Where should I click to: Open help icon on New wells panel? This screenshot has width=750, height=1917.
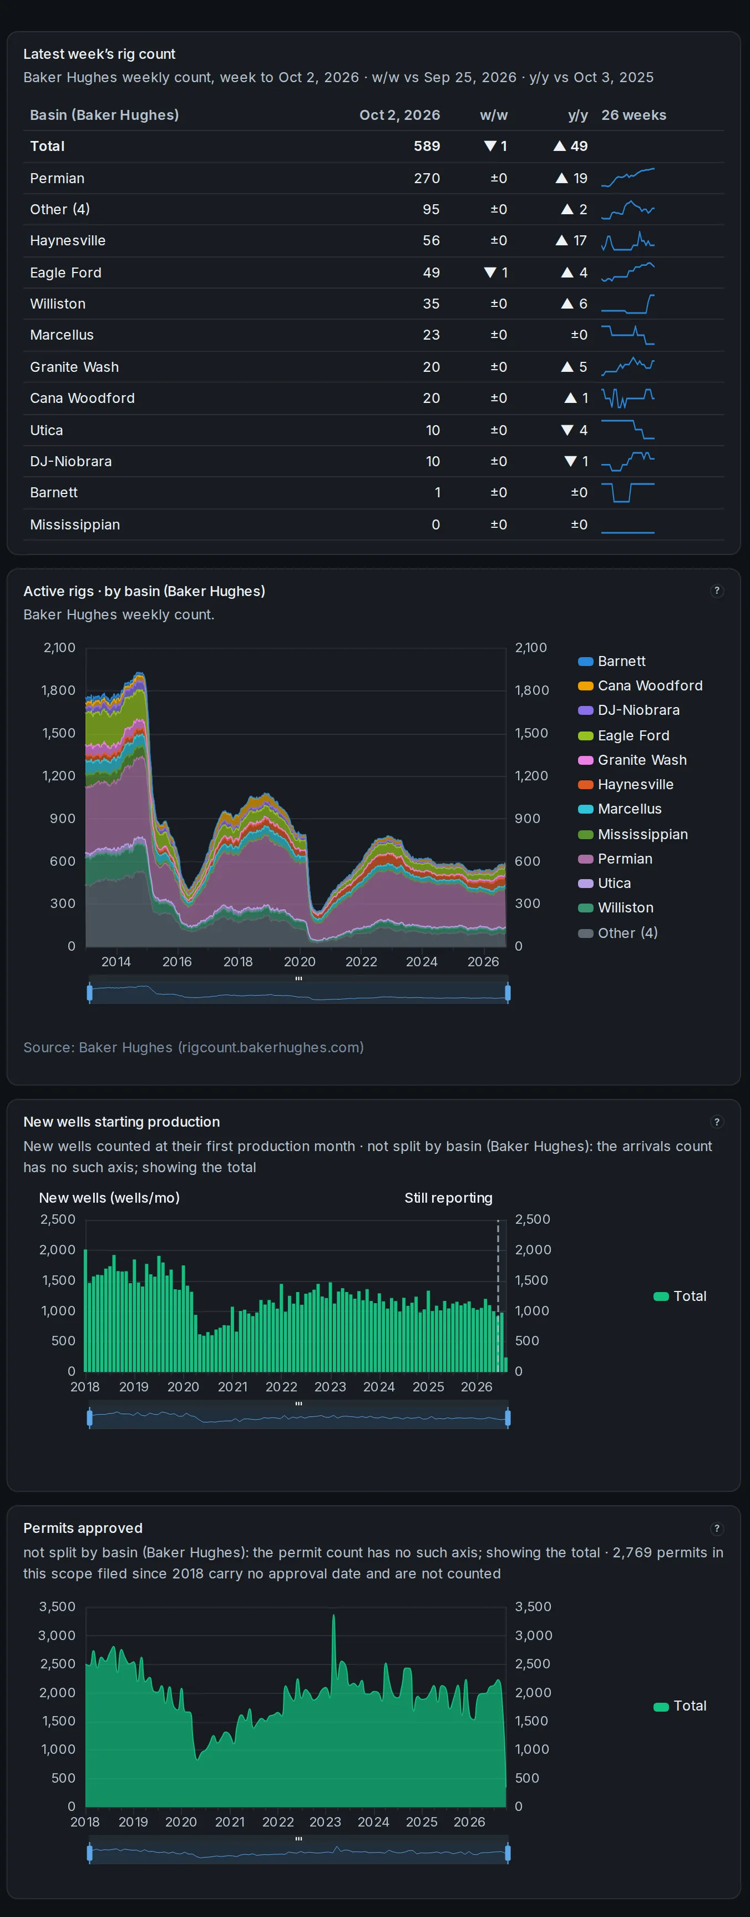click(717, 1122)
